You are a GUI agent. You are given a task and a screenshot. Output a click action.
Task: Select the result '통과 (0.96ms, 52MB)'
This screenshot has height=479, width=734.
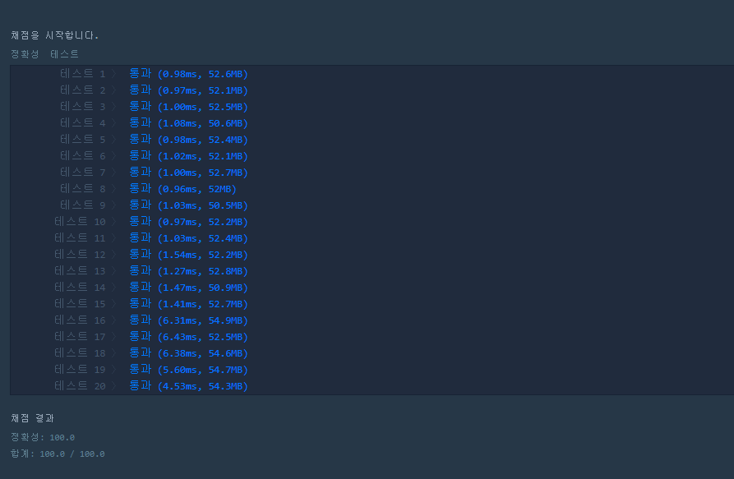tap(183, 189)
